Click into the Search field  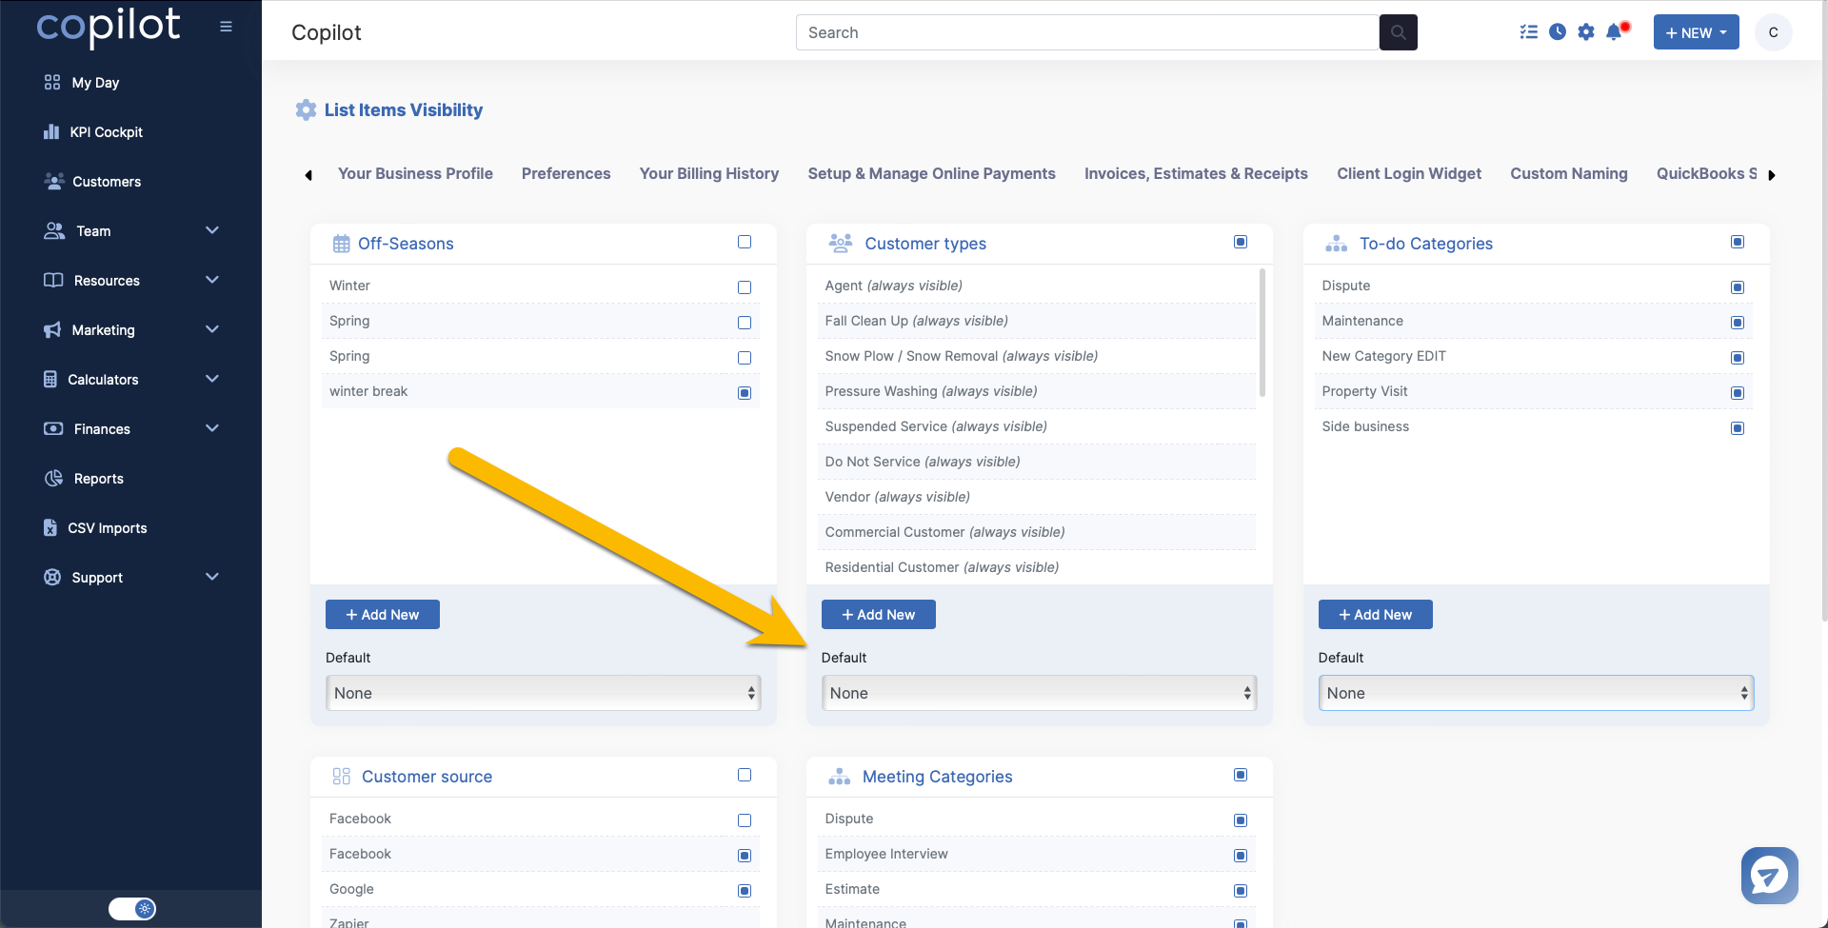(x=1086, y=32)
